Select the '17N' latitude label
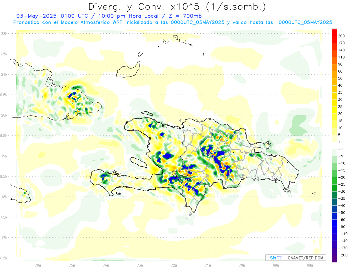This screenshot has width=348, height=269. point(4,238)
